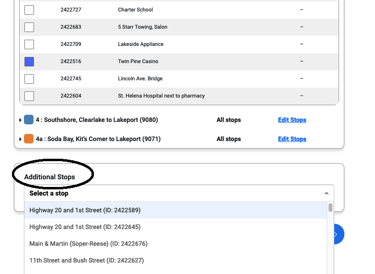Expand route 4a Soda Bay disclosure triangle
Image resolution: width=375 pixels, height=274 pixels.
(20, 139)
